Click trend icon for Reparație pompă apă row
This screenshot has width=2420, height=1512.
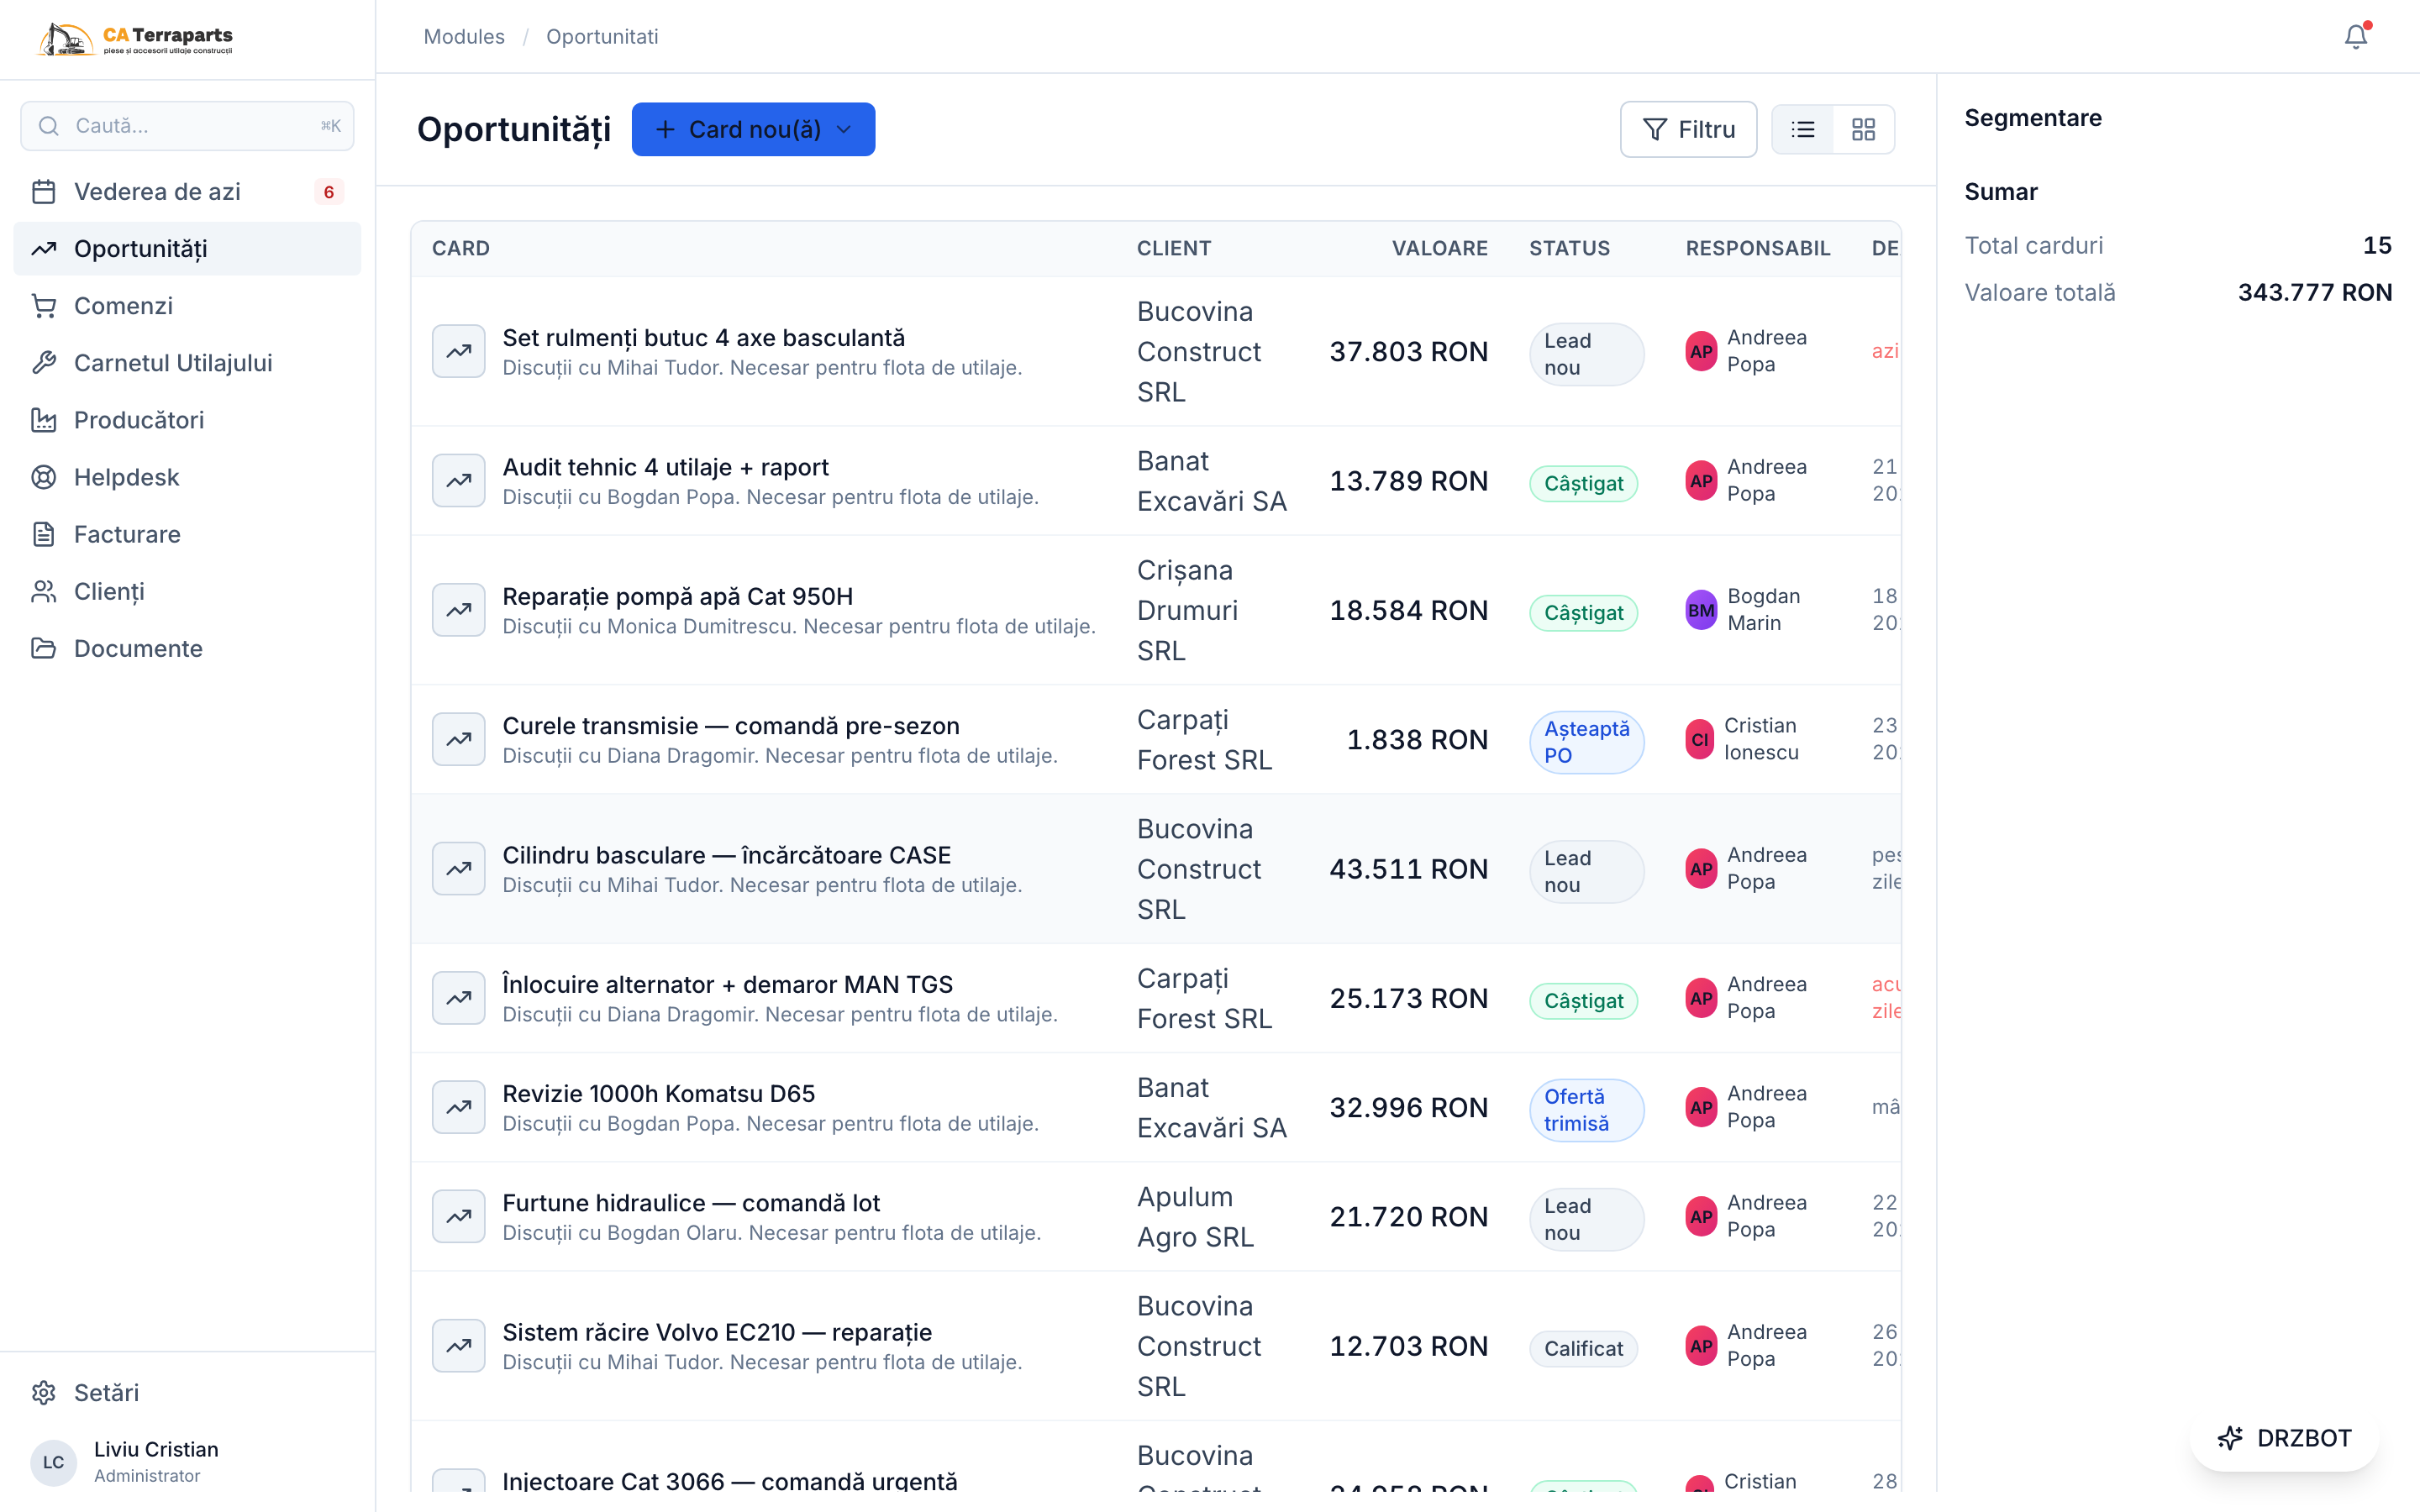(459, 610)
